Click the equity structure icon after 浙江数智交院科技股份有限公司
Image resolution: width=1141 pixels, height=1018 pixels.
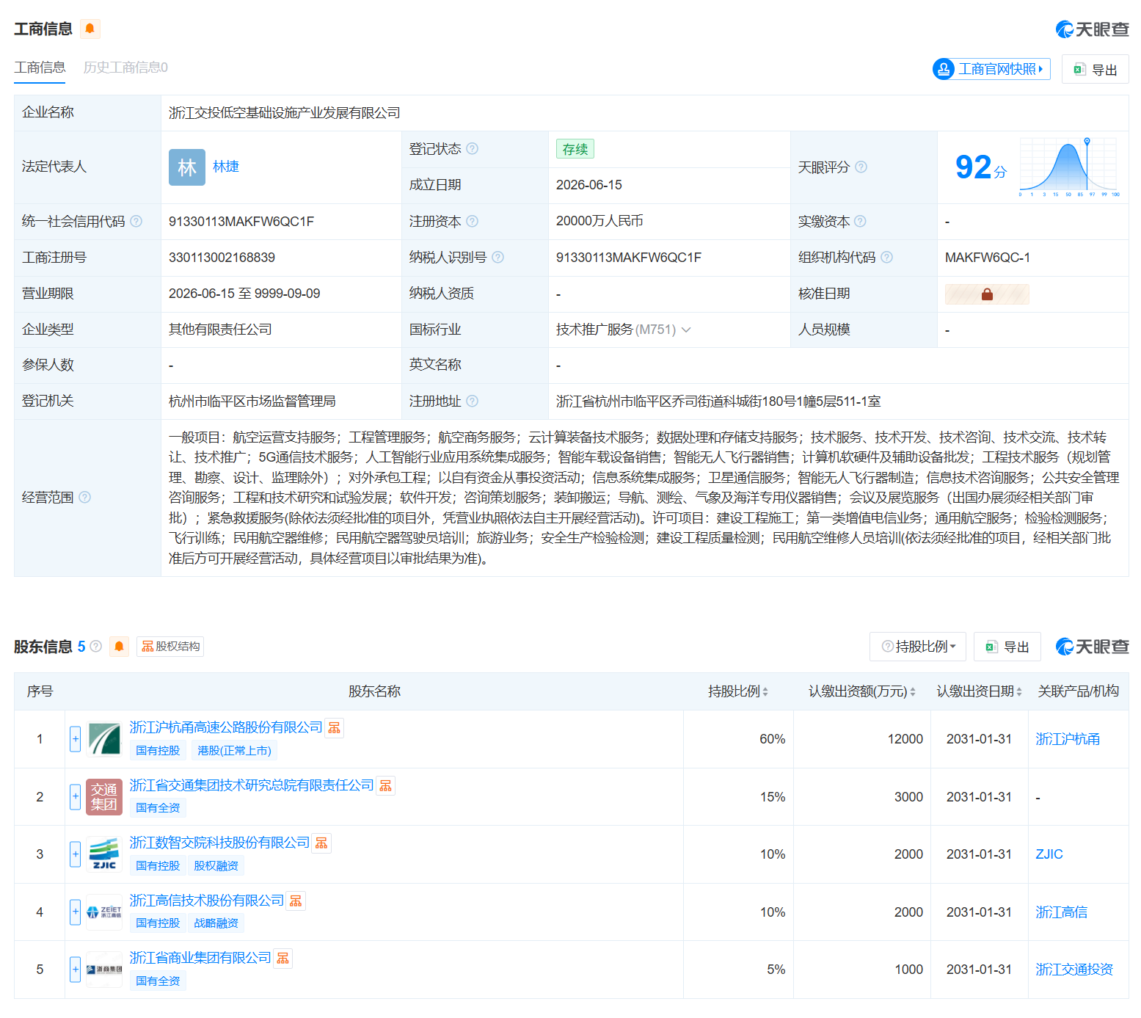(x=321, y=843)
